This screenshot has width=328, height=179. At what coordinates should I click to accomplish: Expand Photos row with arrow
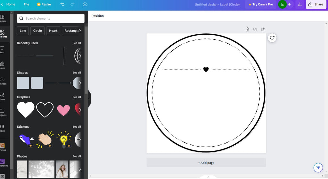point(80,169)
